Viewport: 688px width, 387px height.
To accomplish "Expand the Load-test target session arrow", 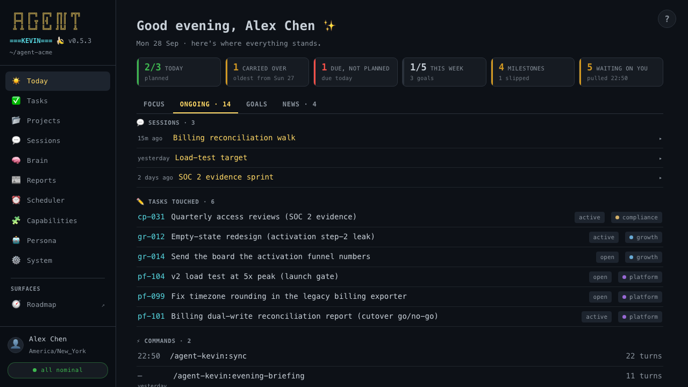I will [661, 158].
